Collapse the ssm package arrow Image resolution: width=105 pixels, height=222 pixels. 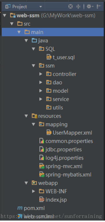[x=34, y=66]
